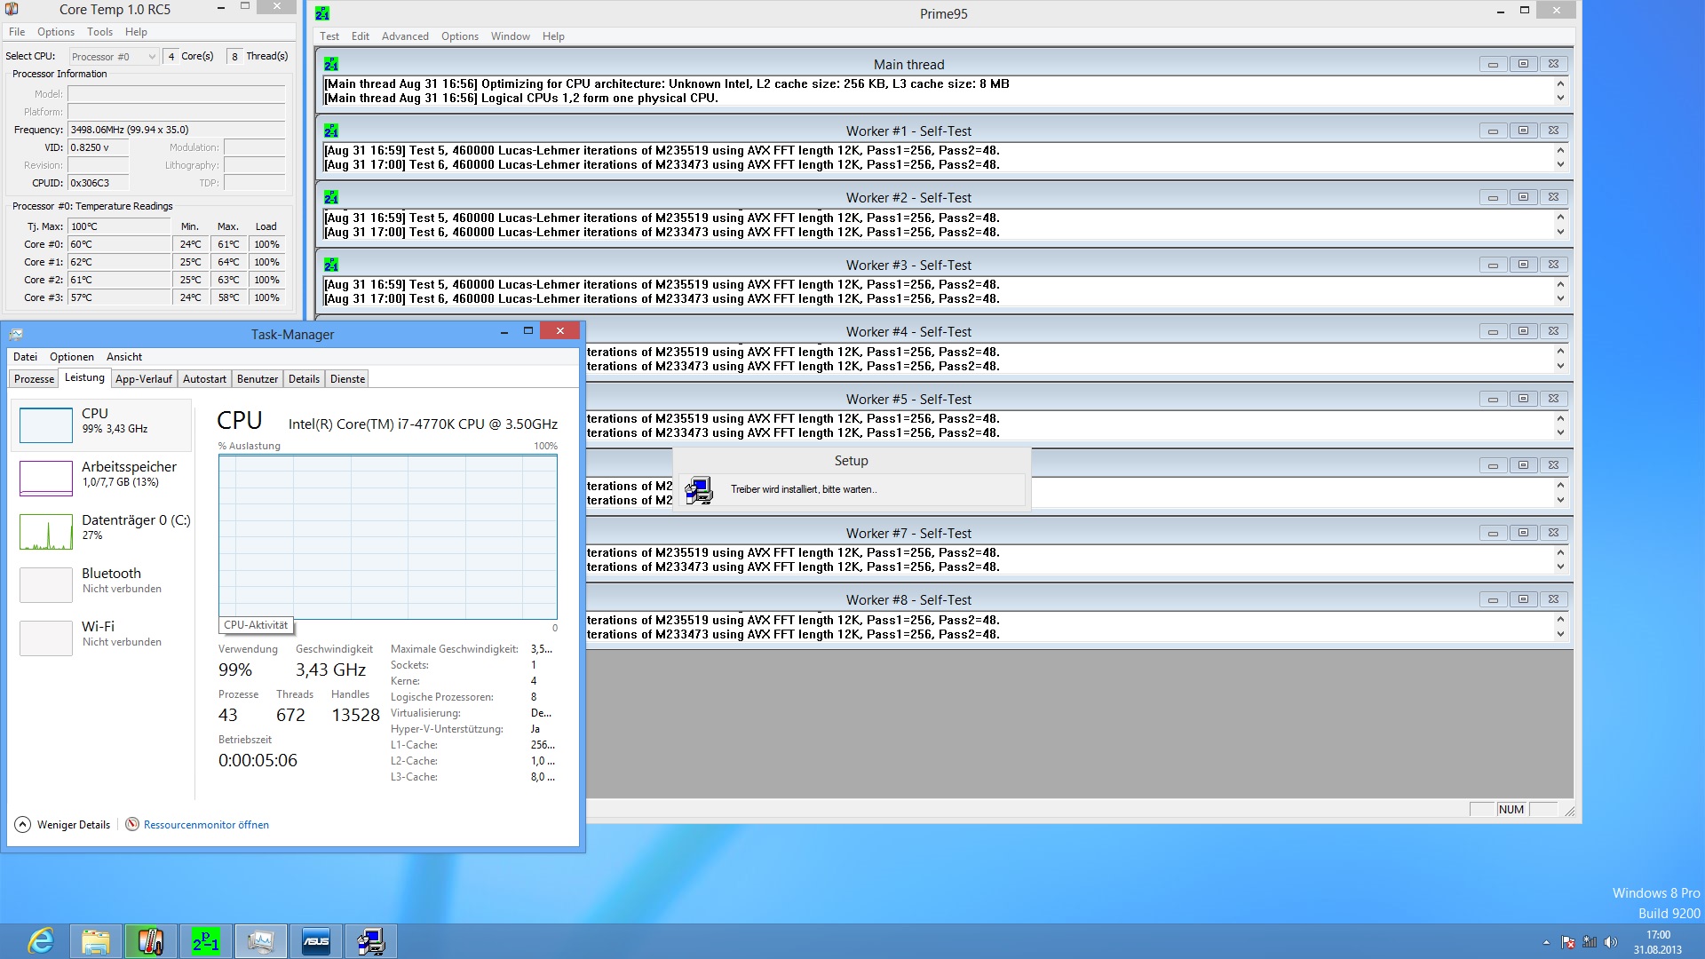The height and width of the screenshot is (959, 1705).
Task: Open Internet Explorer from the taskbar
Action: [x=41, y=941]
